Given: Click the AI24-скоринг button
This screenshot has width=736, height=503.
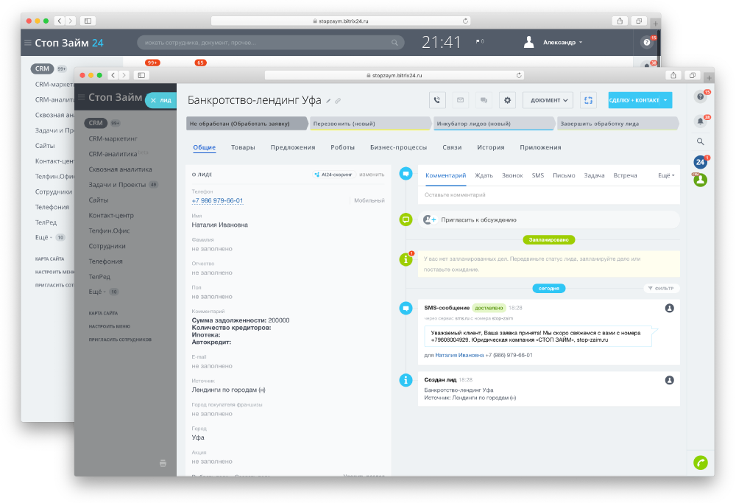Looking at the screenshot, I should coord(333,175).
